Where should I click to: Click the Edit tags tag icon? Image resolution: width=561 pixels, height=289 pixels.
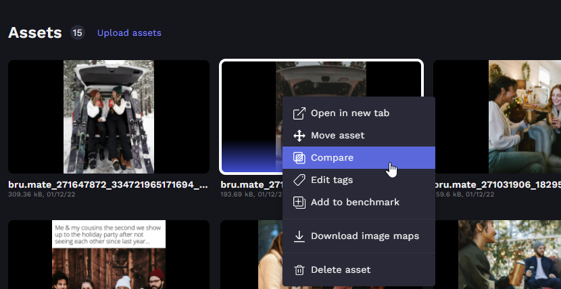point(299,180)
